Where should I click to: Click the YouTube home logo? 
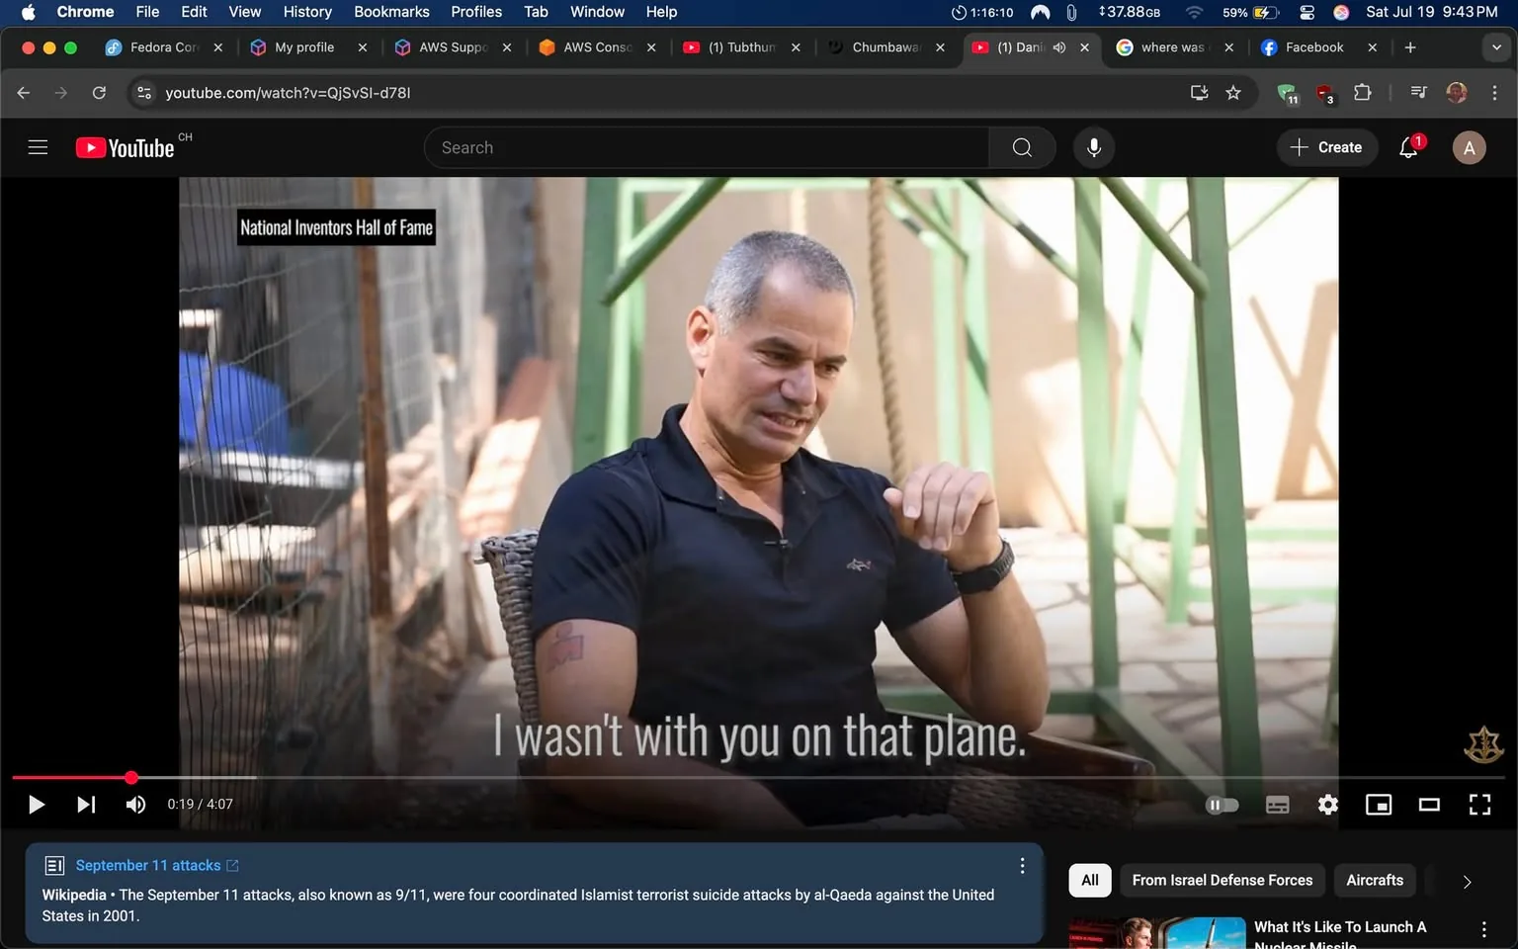[x=125, y=146]
